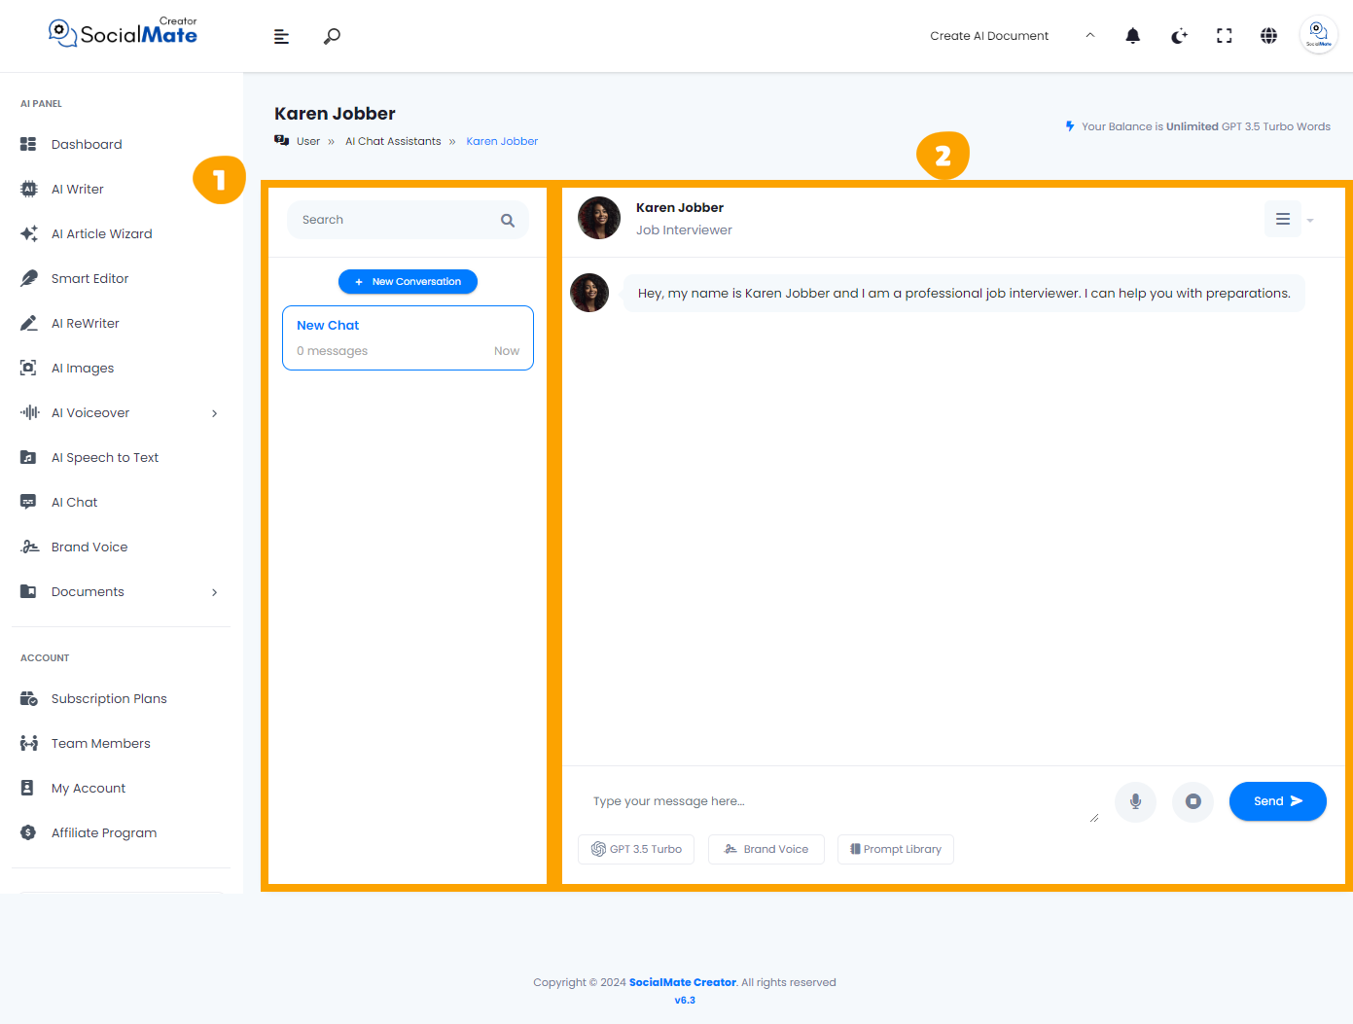The image size is (1353, 1024).
Task: Open language globe selector
Action: 1269,36
